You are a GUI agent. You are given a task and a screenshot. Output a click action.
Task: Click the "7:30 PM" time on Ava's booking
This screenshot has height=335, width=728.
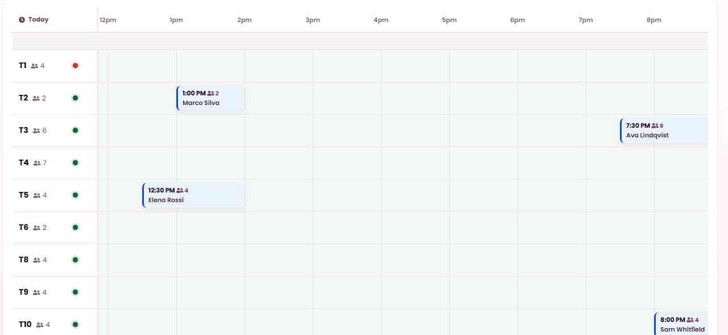pos(638,125)
